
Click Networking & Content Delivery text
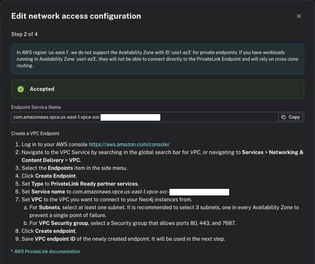click(x=286, y=152)
